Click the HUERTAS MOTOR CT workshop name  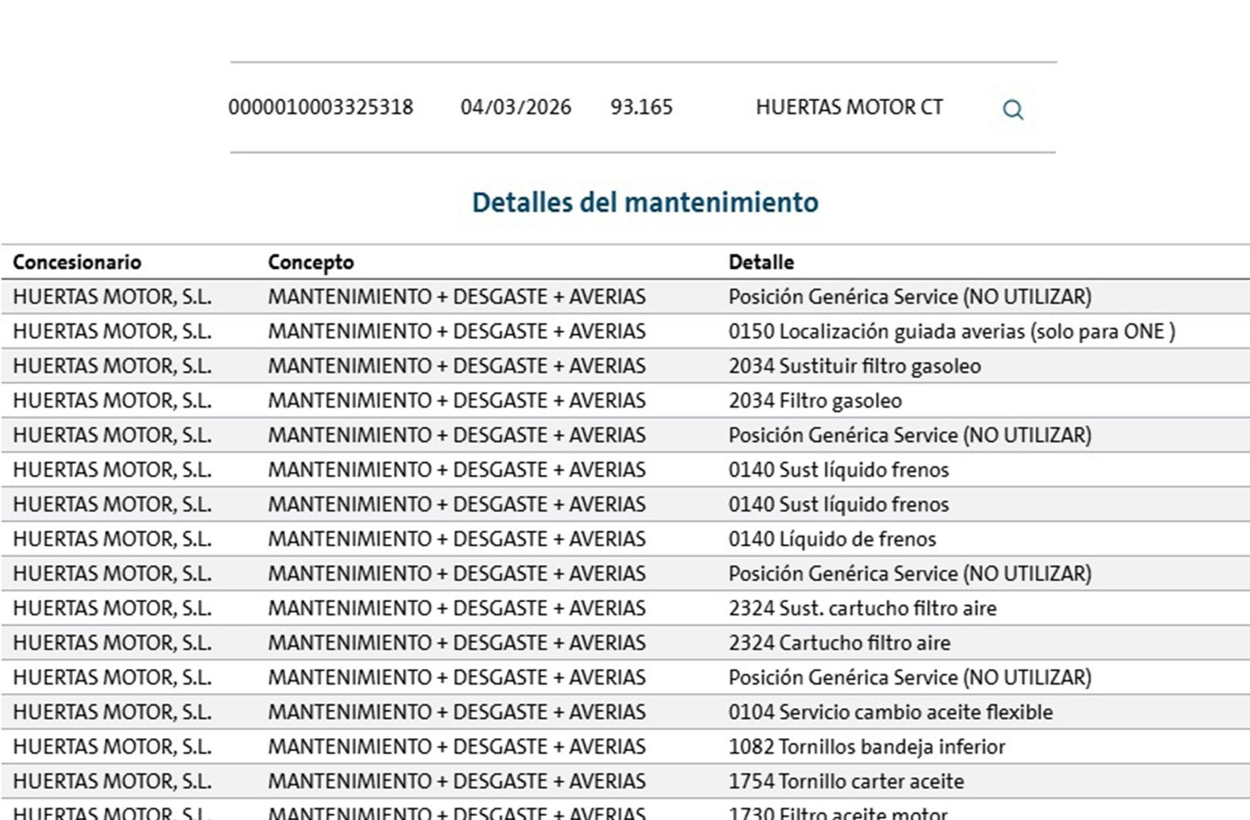click(x=849, y=107)
